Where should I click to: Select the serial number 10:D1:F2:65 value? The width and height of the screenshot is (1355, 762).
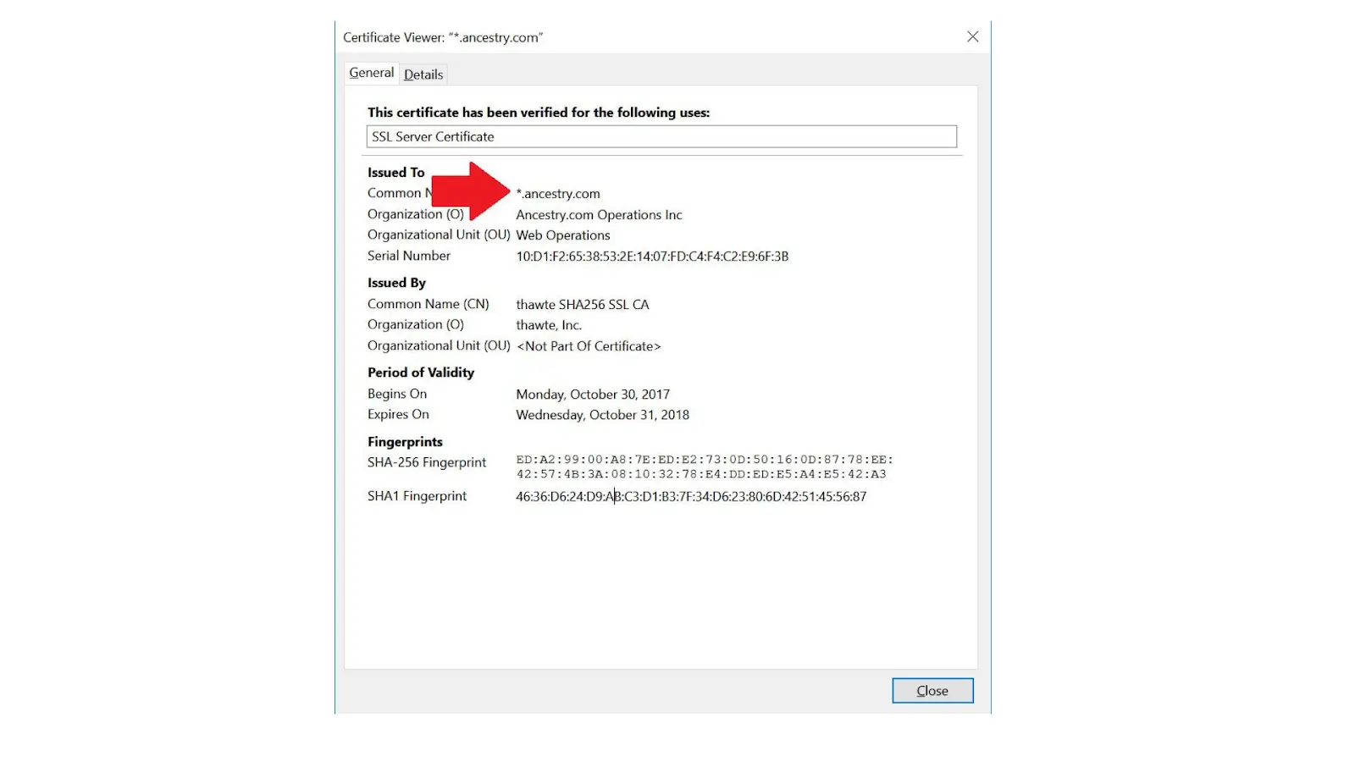(652, 257)
